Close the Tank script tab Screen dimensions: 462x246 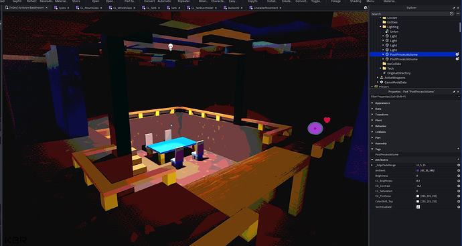[x=179, y=7]
